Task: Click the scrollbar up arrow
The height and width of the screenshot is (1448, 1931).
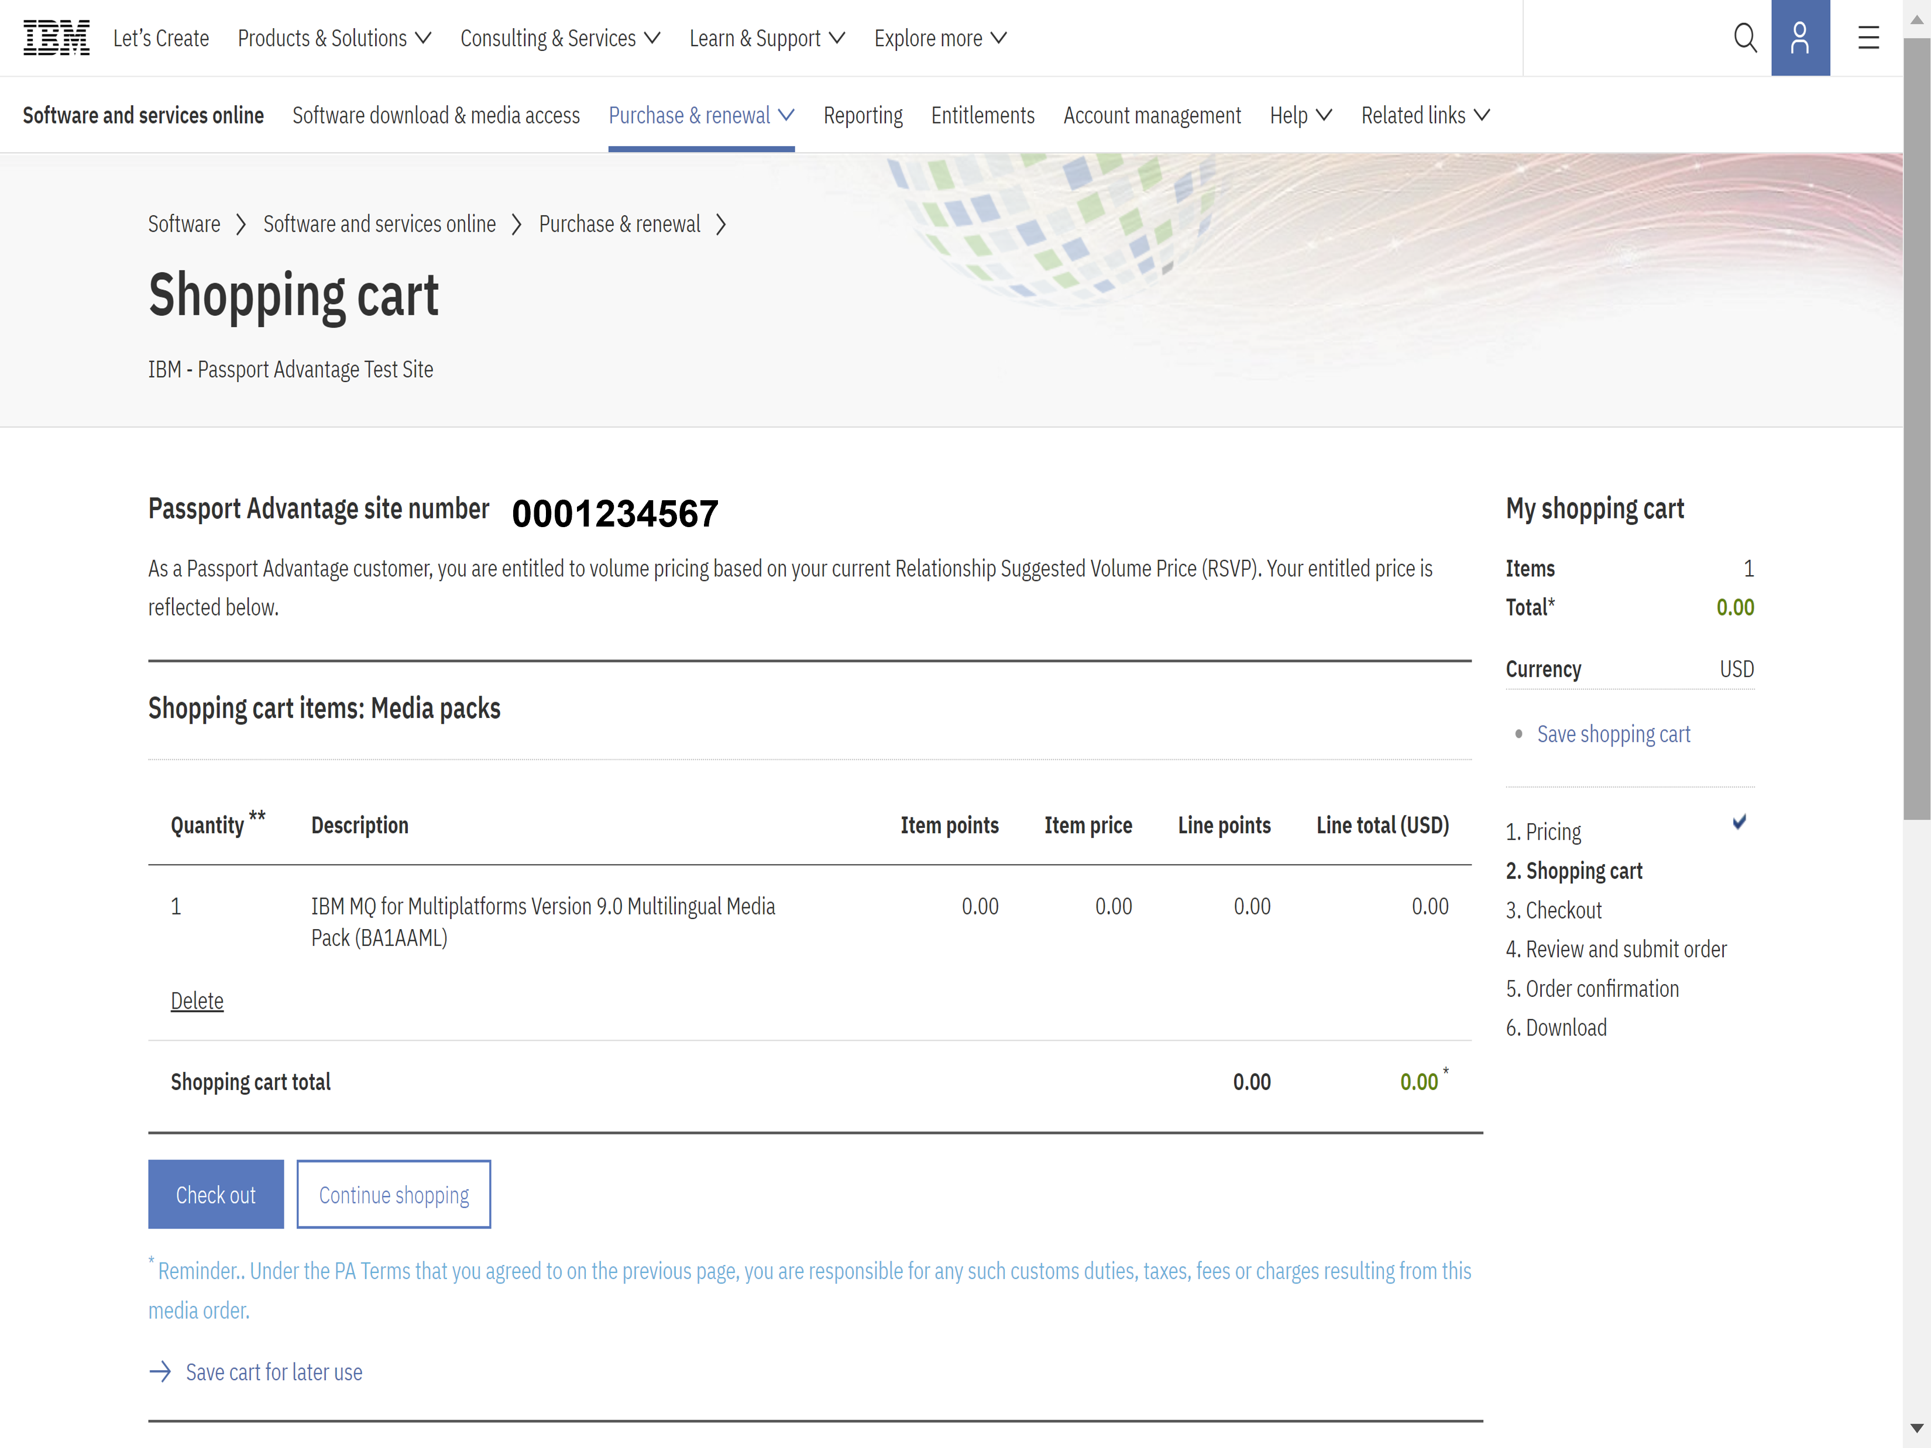Action: (1917, 19)
